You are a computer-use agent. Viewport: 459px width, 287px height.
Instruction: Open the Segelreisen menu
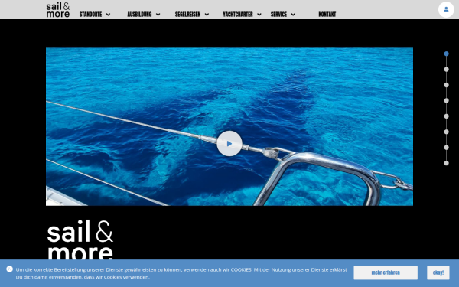187,14
